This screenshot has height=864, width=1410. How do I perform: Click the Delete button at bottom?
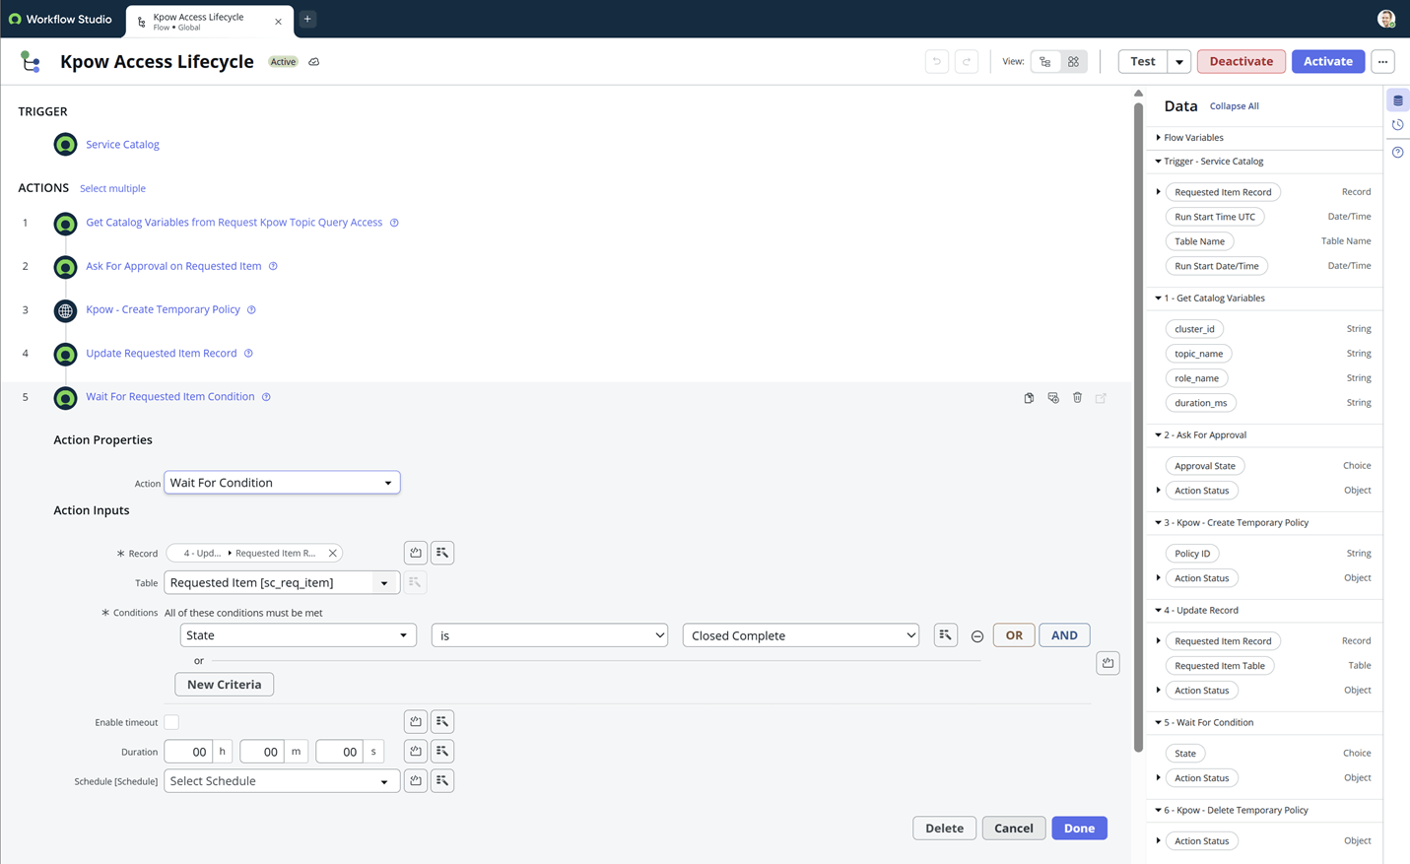pos(944,829)
